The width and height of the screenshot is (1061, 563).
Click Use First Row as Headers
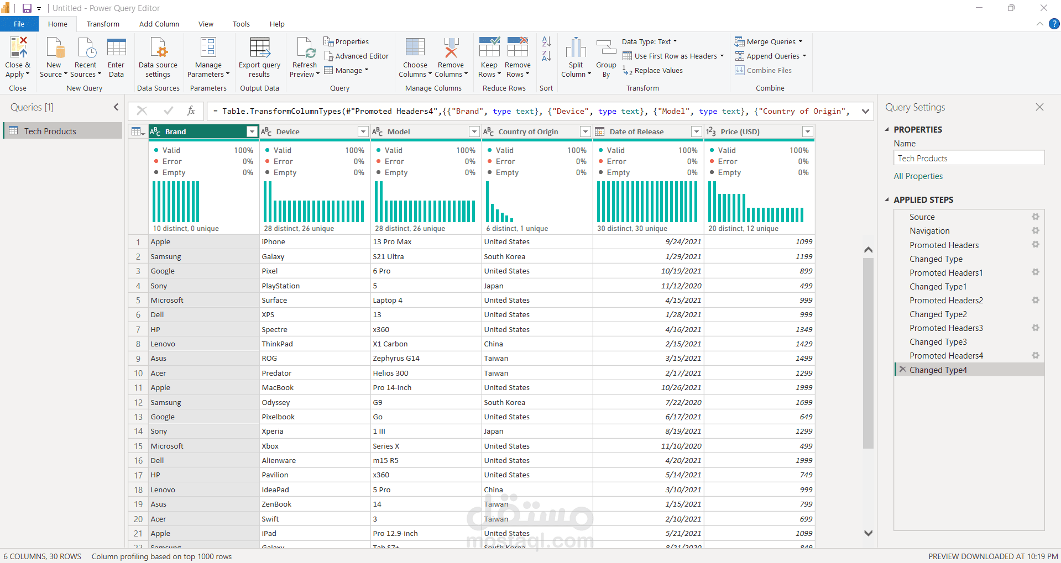(673, 56)
